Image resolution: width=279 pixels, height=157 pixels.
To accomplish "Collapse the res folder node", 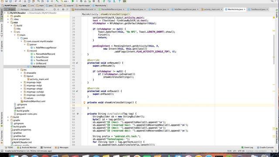I will pos(18,70).
